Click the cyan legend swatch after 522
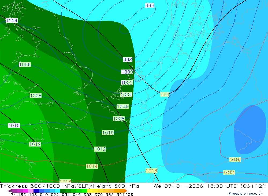The width and height of the screenshot is (268, 196). tap(58, 191)
